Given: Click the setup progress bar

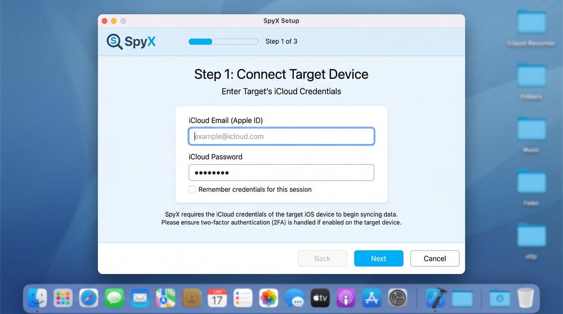Looking at the screenshot, I should click(224, 42).
